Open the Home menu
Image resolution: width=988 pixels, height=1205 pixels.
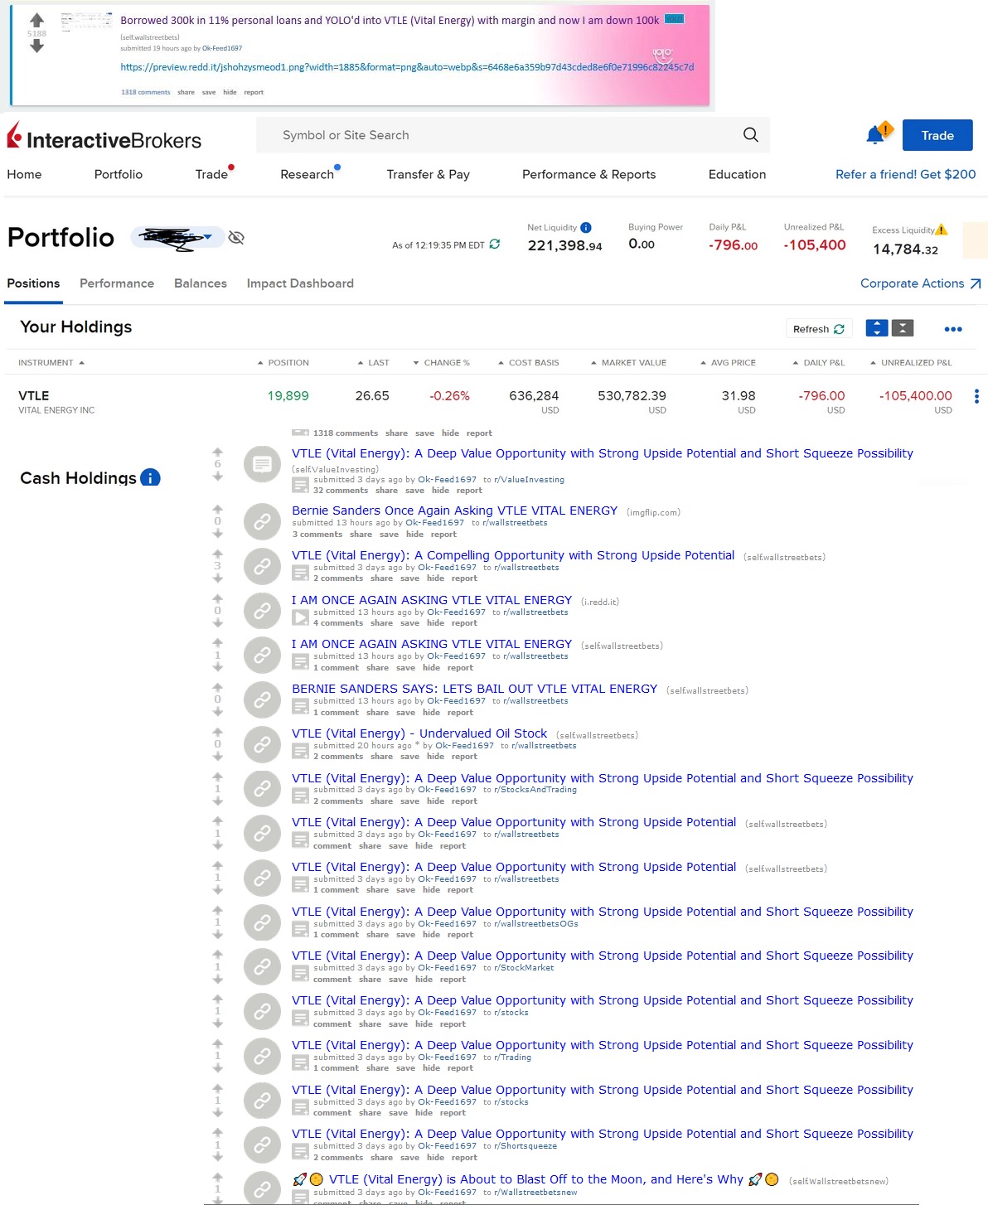24,174
